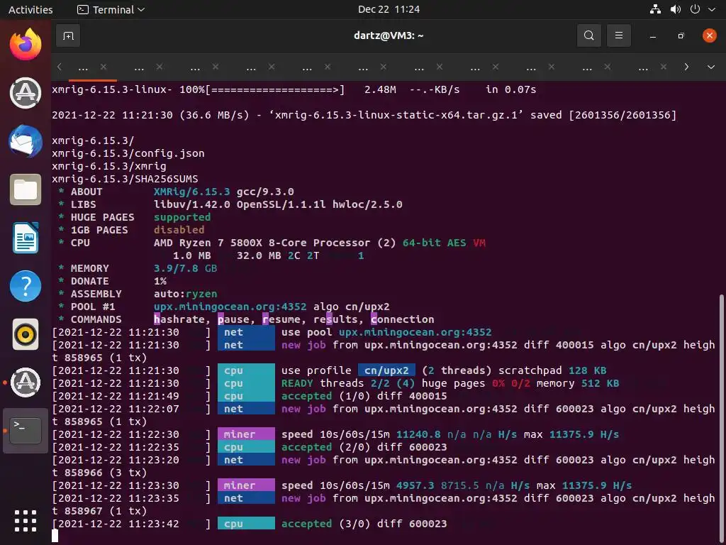This screenshot has height=545, width=726.
Task: Click the DONATE value 1%
Action: [x=160, y=281]
